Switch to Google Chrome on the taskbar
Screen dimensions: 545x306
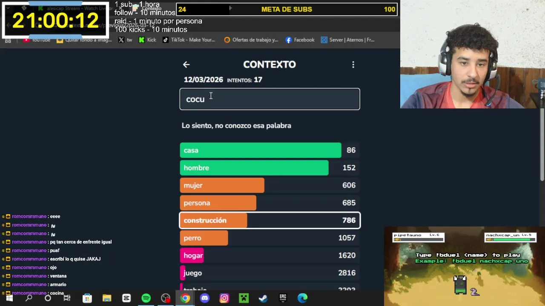[x=185, y=298]
